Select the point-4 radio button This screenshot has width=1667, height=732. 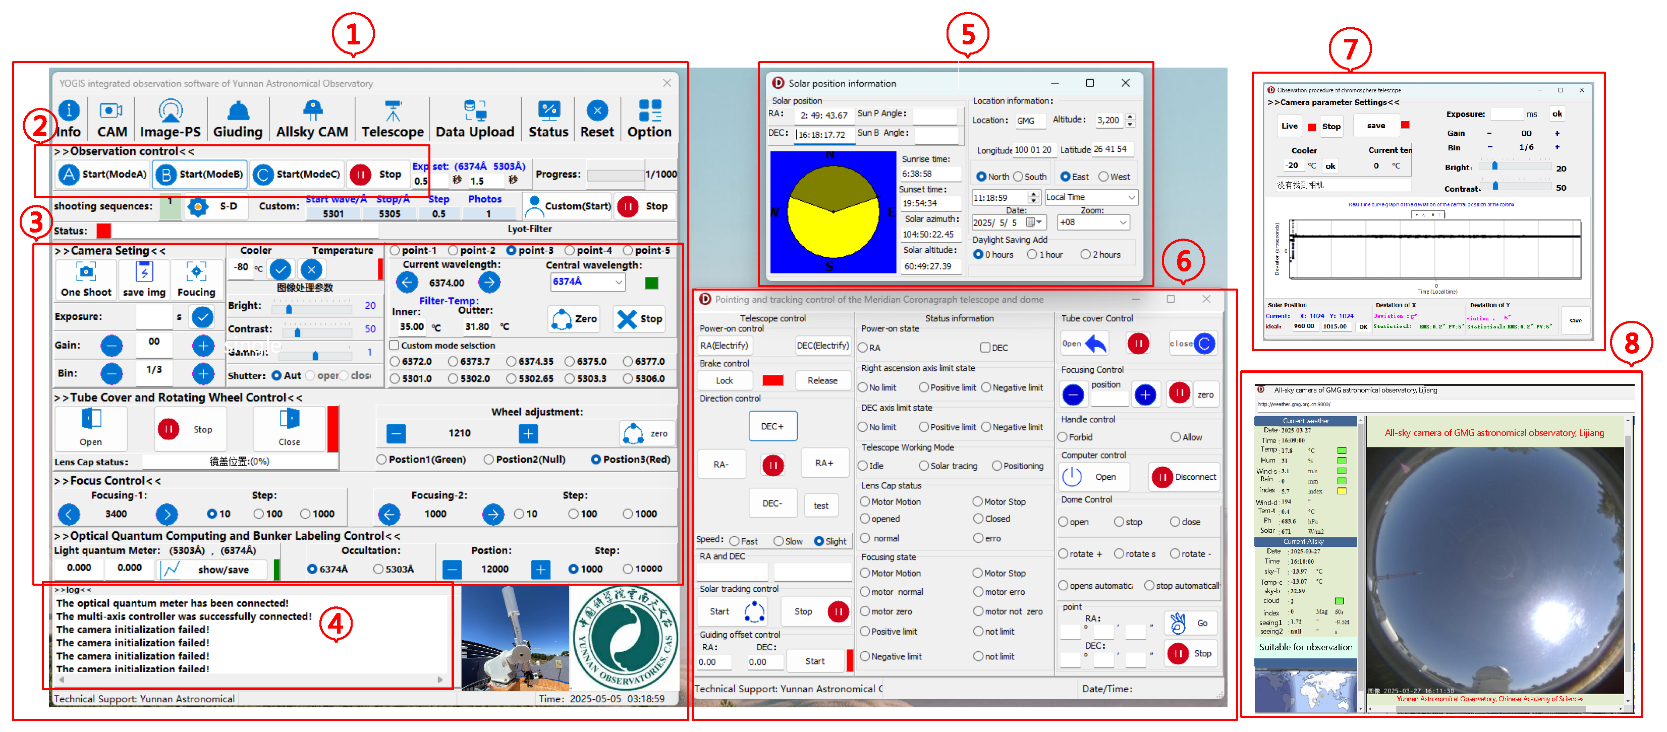(570, 250)
